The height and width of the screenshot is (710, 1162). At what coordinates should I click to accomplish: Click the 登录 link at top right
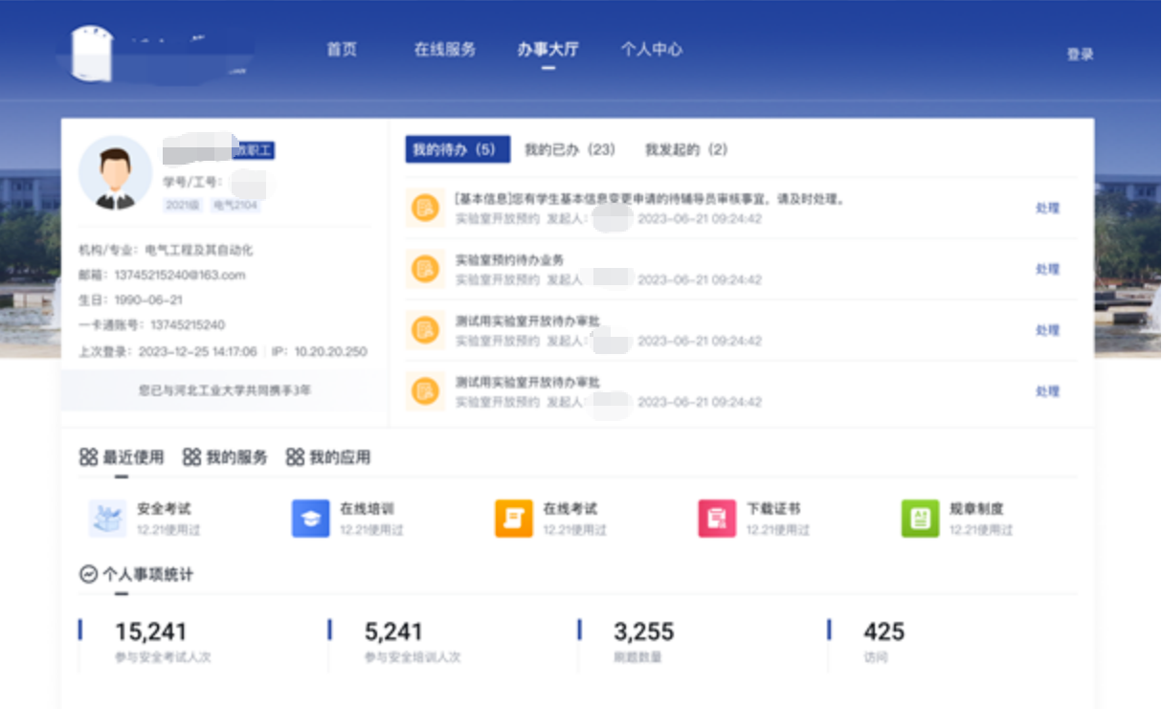(x=1080, y=55)
